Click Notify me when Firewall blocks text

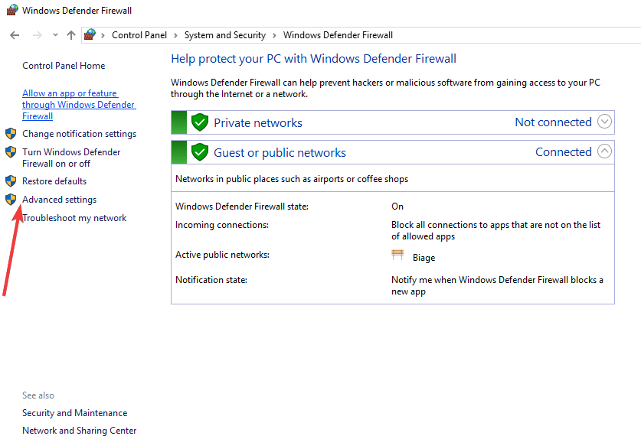tap(497, 286)
